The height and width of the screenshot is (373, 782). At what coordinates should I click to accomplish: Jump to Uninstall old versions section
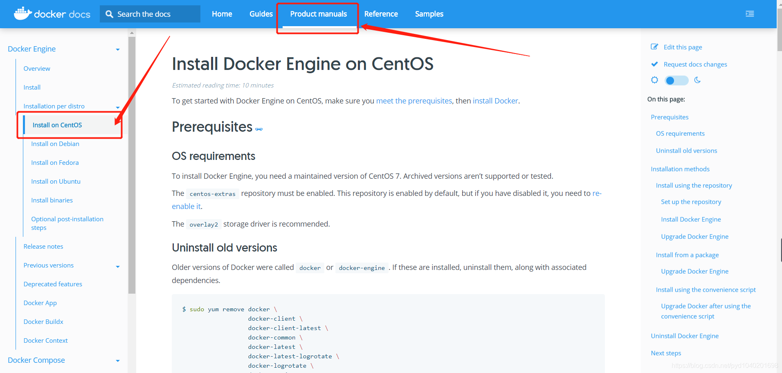(686, 151)
